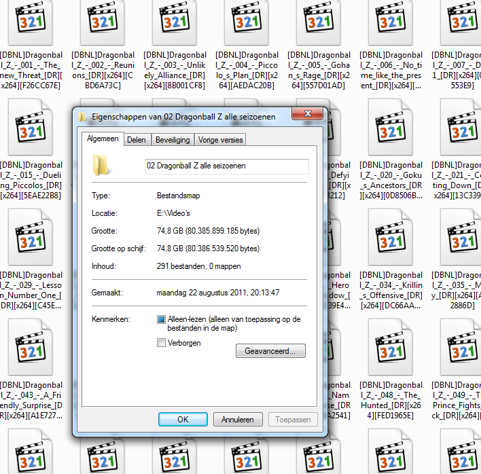The height and width of the screenshot is (474, 481).
Task: Click the large folder icon in properties dialog
Action: 101,165
